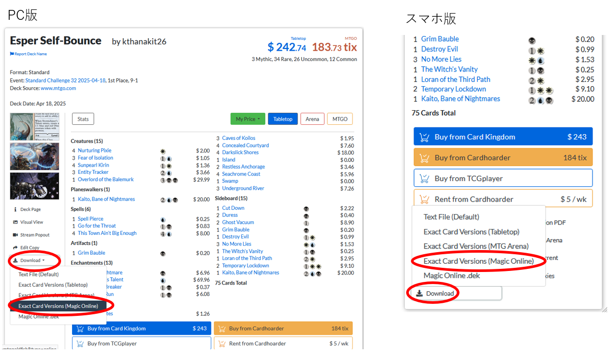Image resolution: width=615 pixels, height=355 pixels.
Task: Open the Report Deck Name link
Action: 31,54
